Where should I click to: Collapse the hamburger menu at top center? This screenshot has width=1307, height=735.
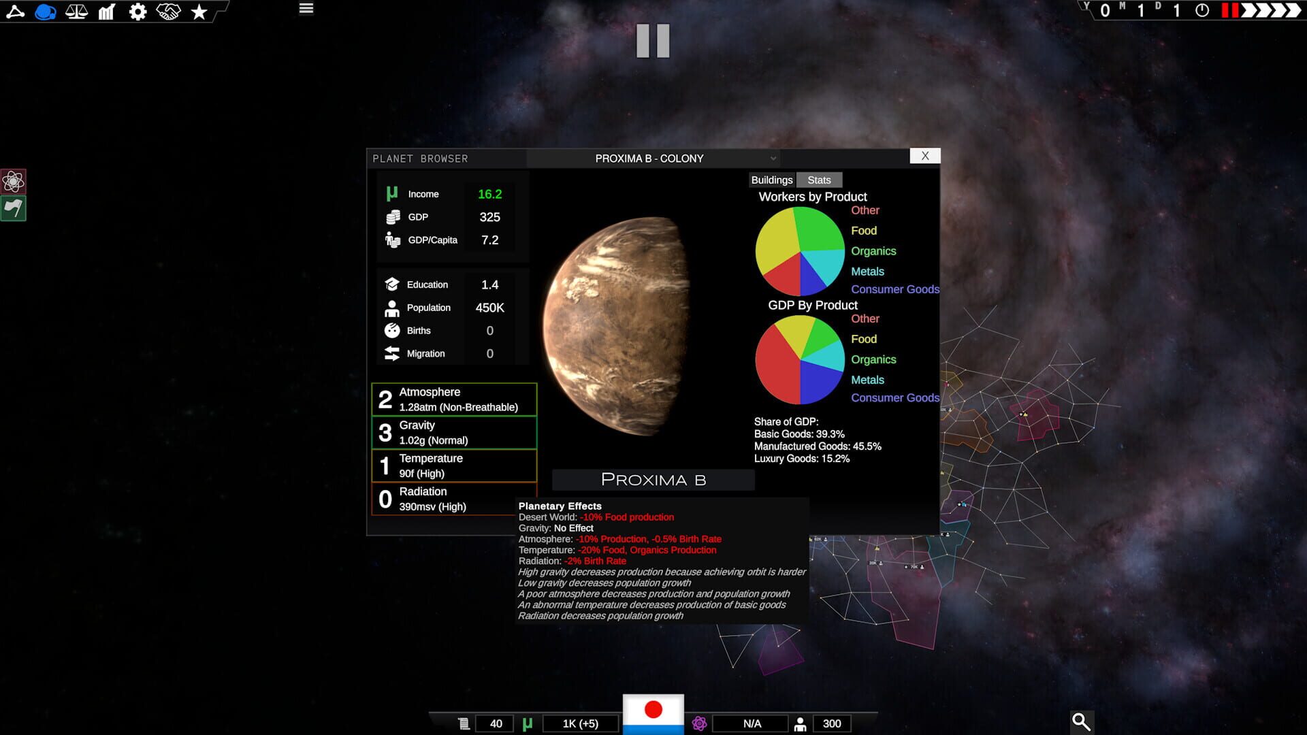point(306,8)
